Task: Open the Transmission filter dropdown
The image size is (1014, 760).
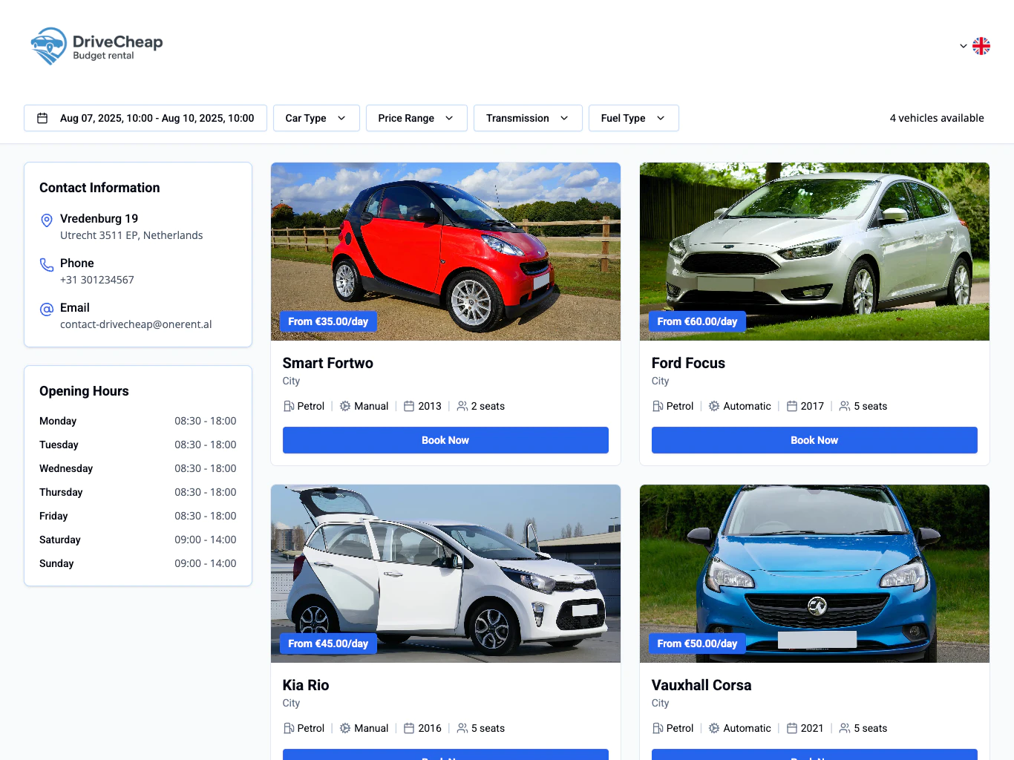Action: click(x=528, y=118)
